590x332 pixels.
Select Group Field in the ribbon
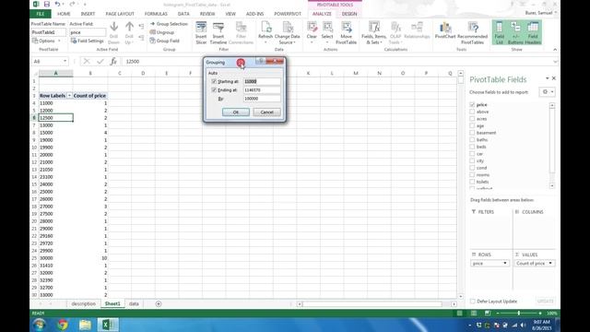coord(165,41)
